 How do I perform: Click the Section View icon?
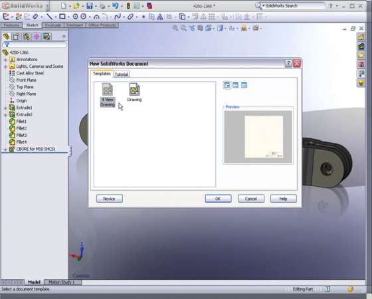point(200,28)
